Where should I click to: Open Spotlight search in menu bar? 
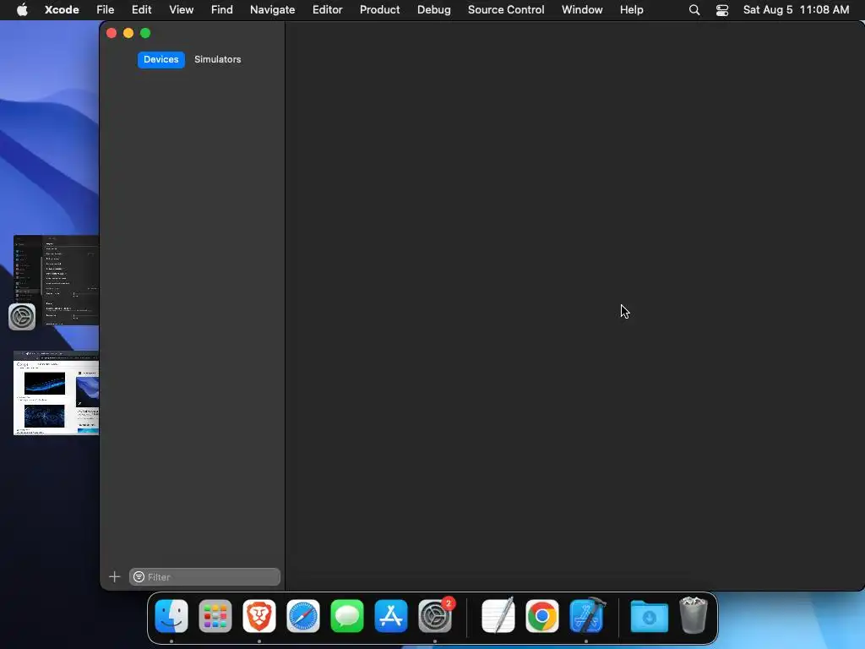[x=694, y=10]
